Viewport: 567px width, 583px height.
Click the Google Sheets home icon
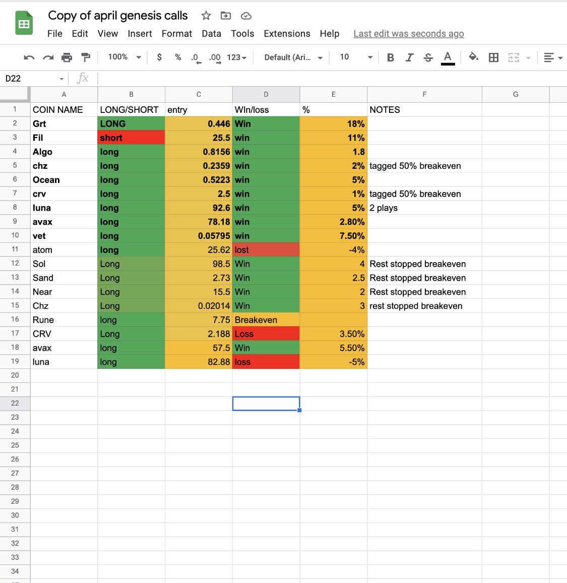[24, 23]
